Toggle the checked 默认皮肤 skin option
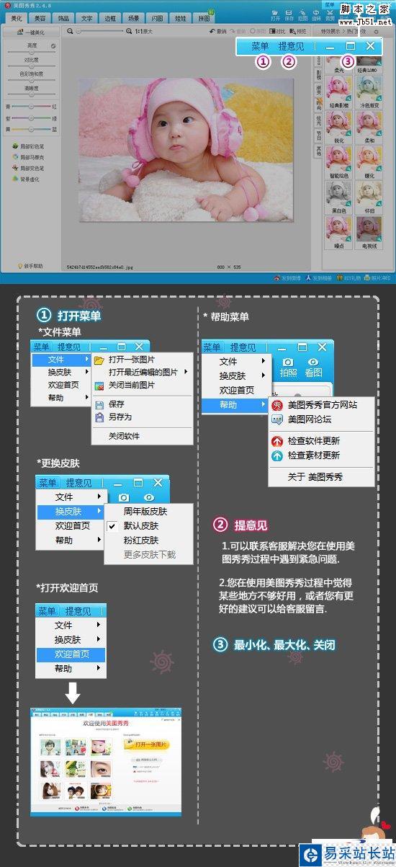 pyautogui.click(x=149, y=525)
